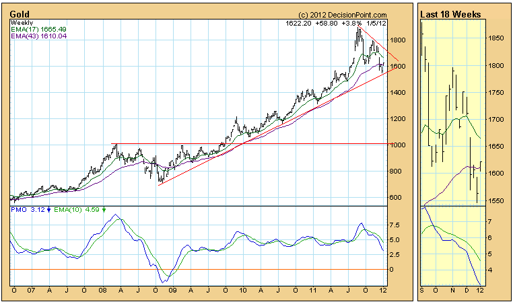Select the "Gold" chart title

point(20,14)
